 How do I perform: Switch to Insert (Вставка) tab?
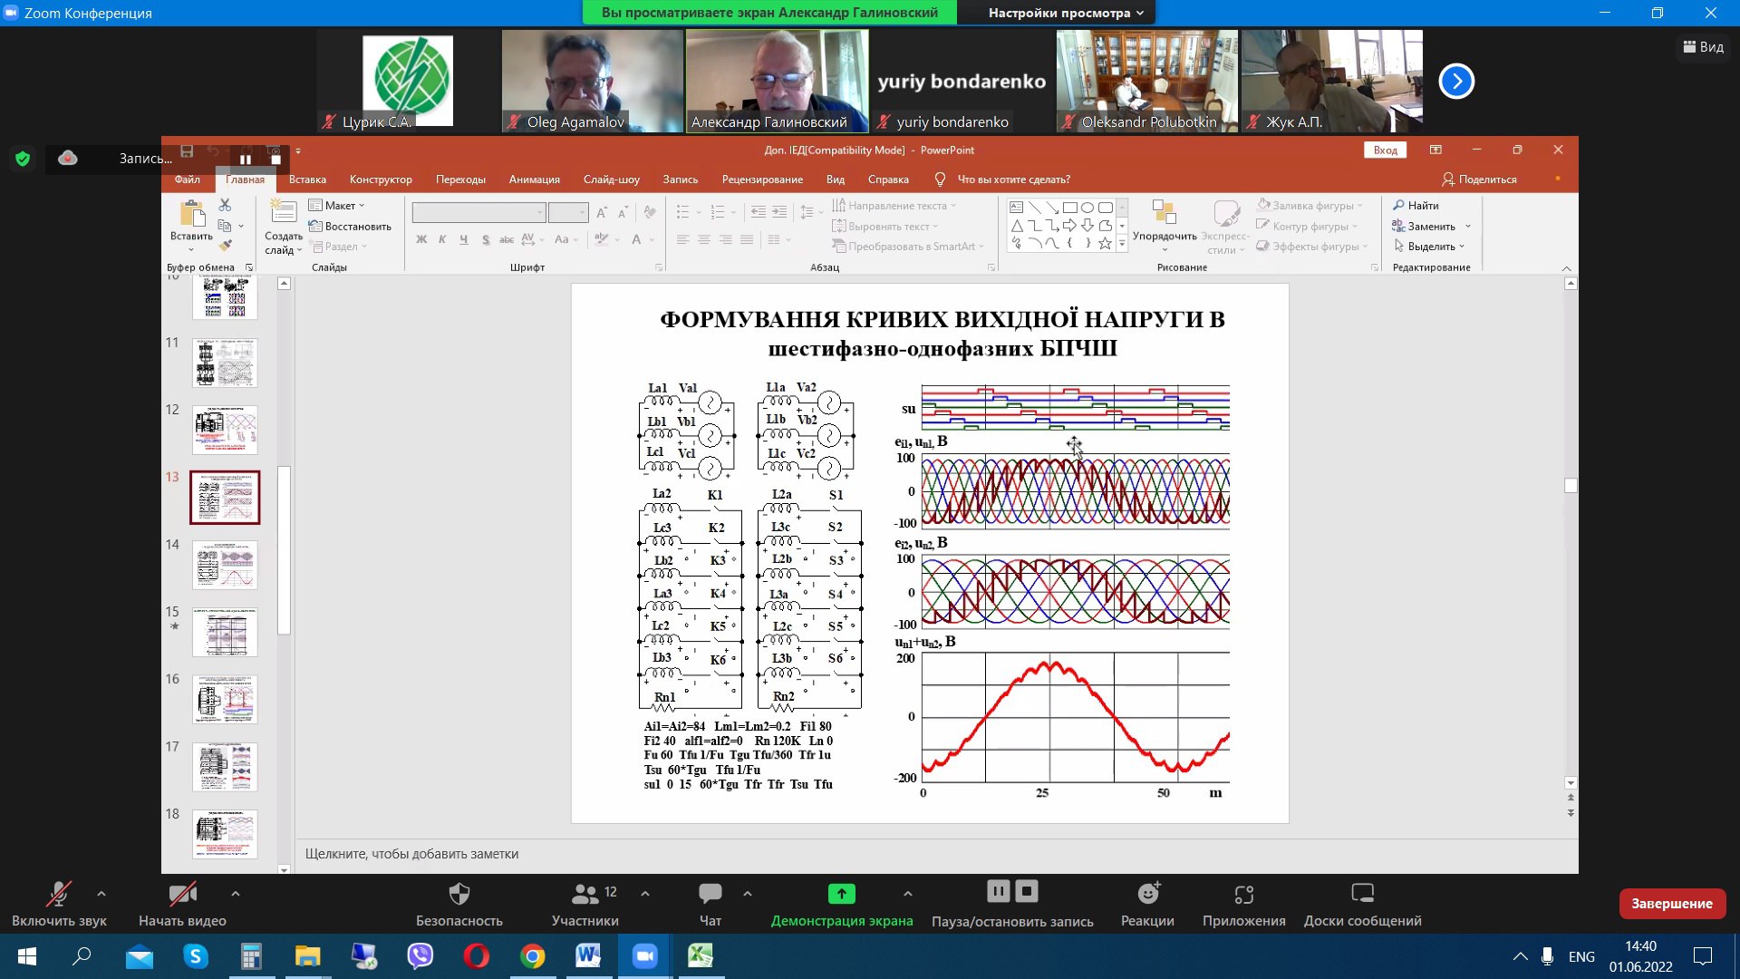click(307, 179)
